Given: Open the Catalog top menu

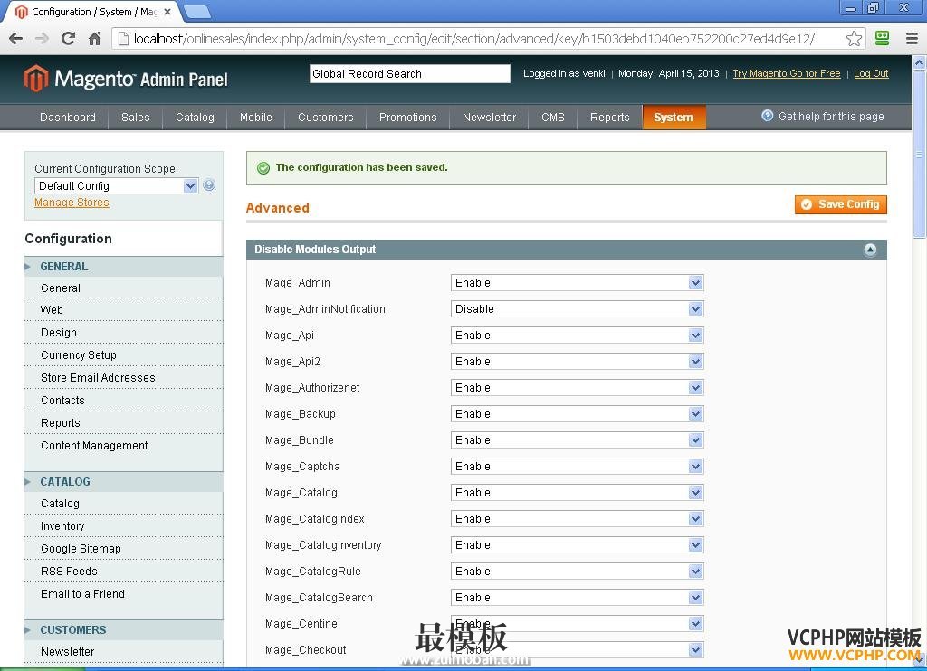Looking at the screenshot, I should pos(195,117).
